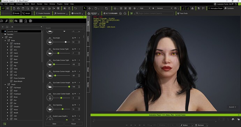Open ActorMixer from toolbar
The height and width of the screenshot is (127, 241).
110,13
